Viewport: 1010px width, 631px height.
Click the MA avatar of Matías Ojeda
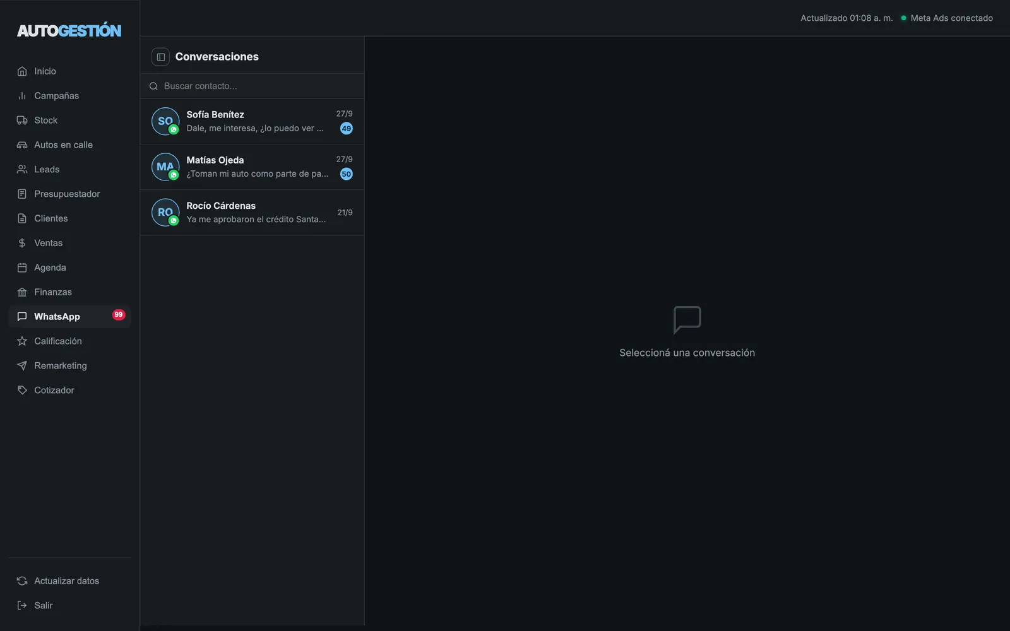(x=165, y=167)
